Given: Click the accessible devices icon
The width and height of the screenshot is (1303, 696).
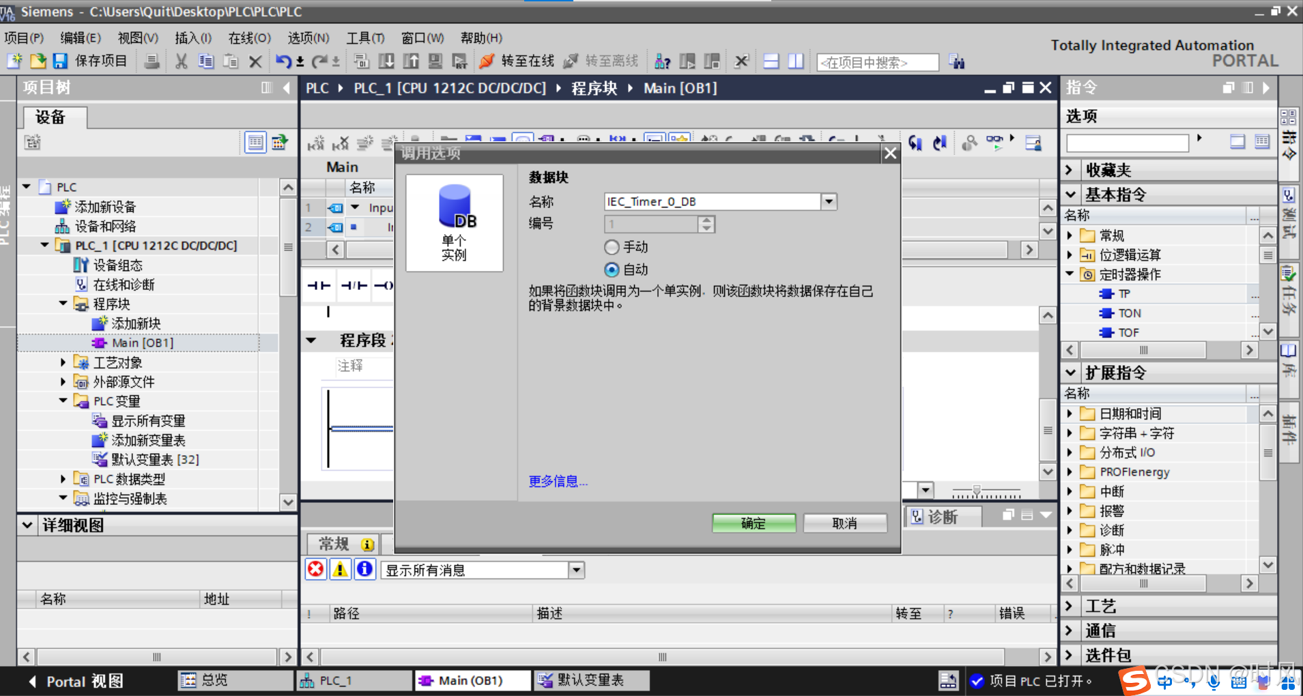Looking at the screenshot, I should (x=662, y=61).
